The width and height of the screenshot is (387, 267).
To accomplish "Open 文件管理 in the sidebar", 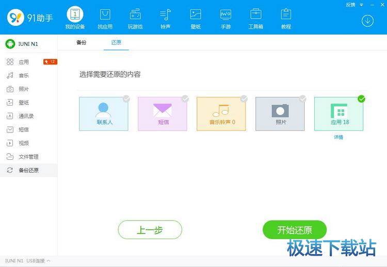I will (x=28, y=157).
